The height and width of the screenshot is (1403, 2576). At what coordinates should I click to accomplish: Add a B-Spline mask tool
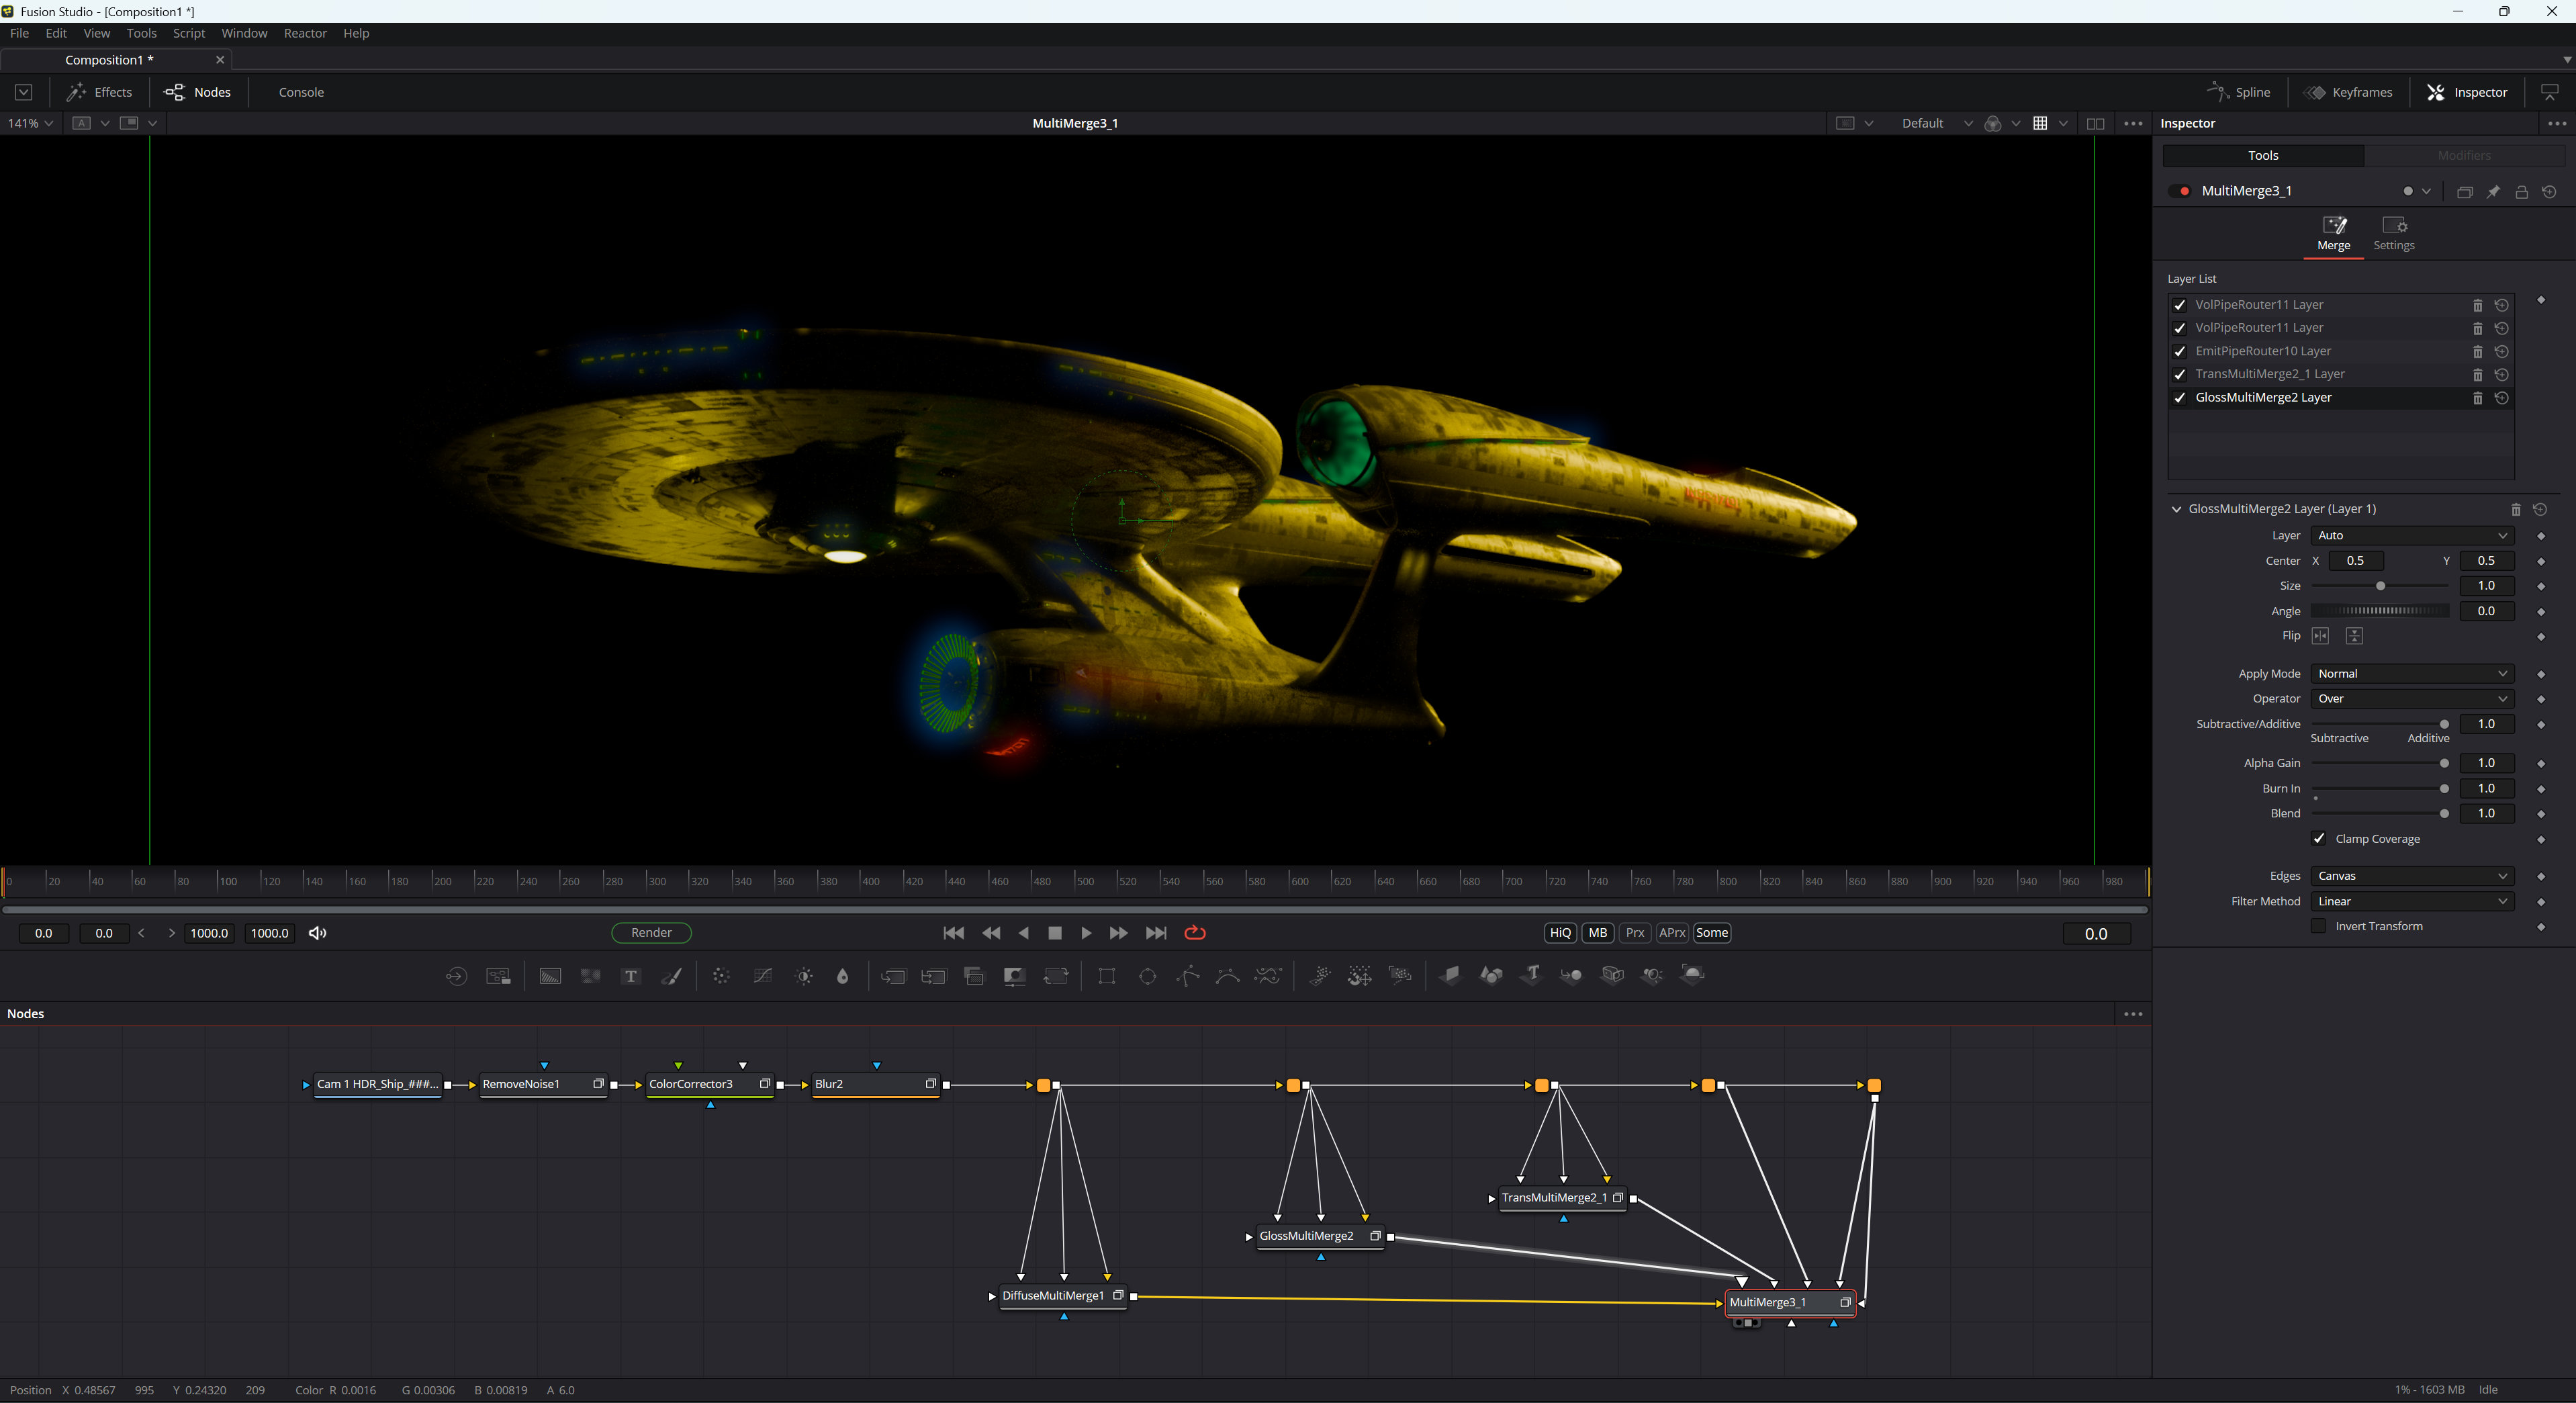pos(1228,976)
